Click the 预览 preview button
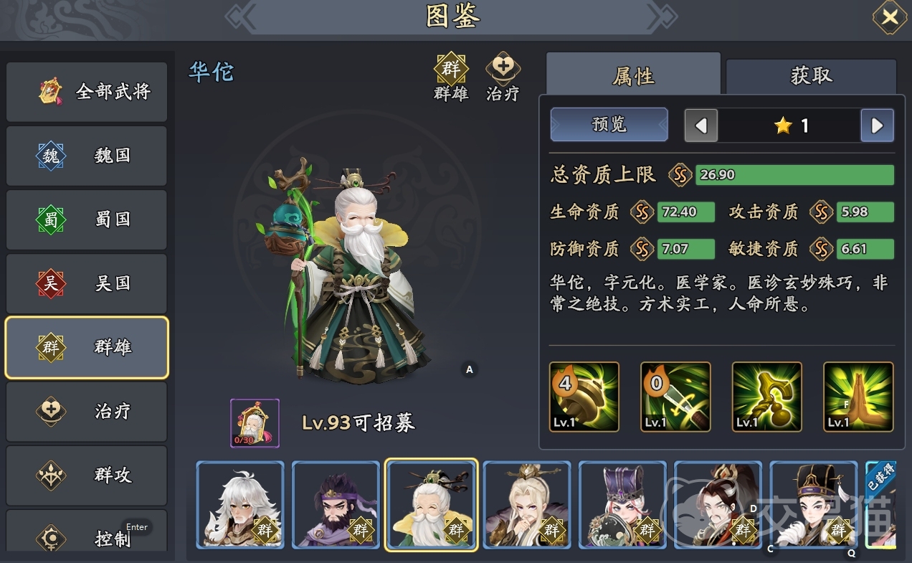 (609, 125)
